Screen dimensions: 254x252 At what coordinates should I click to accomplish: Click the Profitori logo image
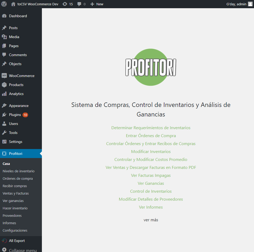click(x=151, y=67)
